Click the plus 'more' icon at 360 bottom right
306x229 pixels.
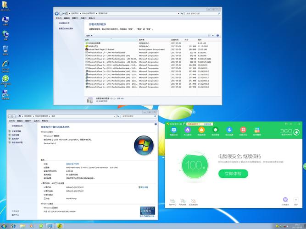point(296,200)
